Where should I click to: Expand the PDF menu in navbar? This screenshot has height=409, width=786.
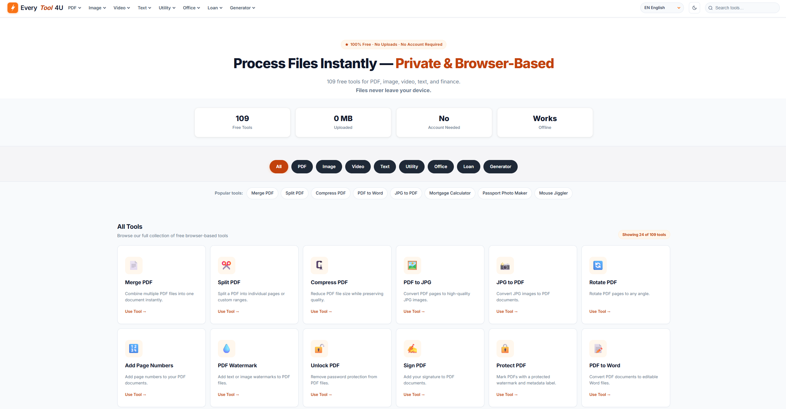click(75, 8)
